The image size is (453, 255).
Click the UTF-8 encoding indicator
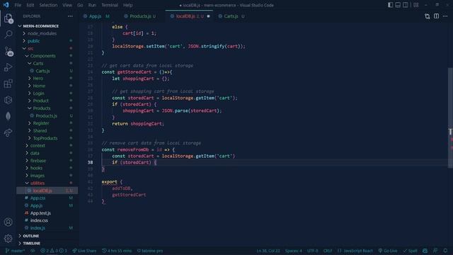coord(313,251)
